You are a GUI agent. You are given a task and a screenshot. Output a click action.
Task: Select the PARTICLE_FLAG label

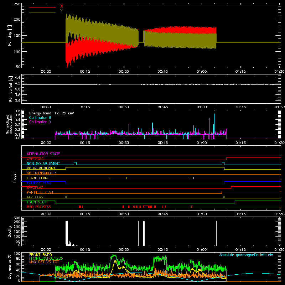click(x=40, y=192)
